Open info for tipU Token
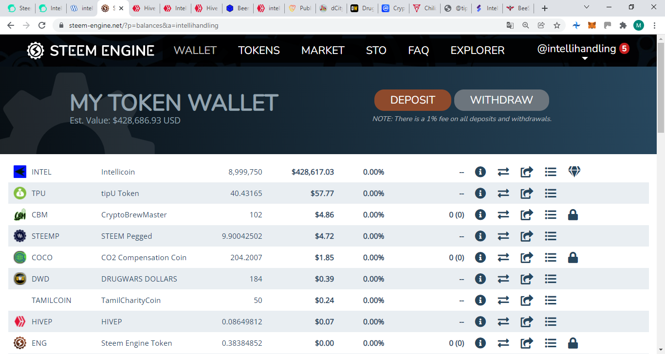The height and width of the screenshot is (354, 665). point(480,193)
